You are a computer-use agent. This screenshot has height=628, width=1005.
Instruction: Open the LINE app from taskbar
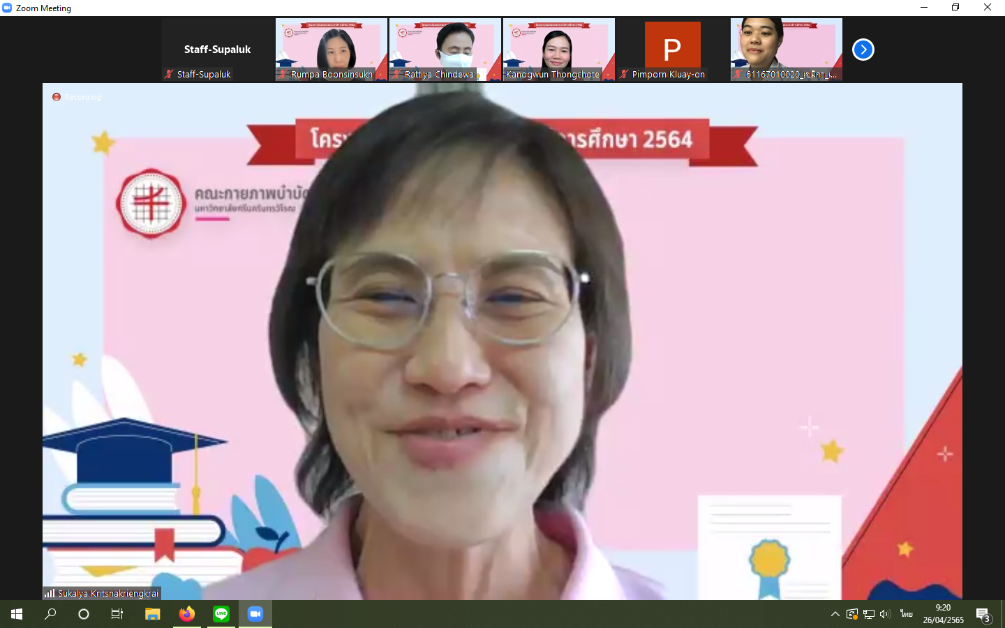pyautogui.click(x=221, y=614)
